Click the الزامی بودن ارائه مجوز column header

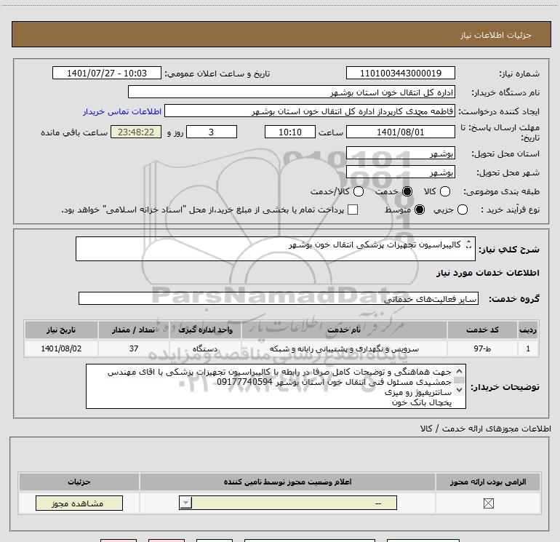click(x=488, y=482)
